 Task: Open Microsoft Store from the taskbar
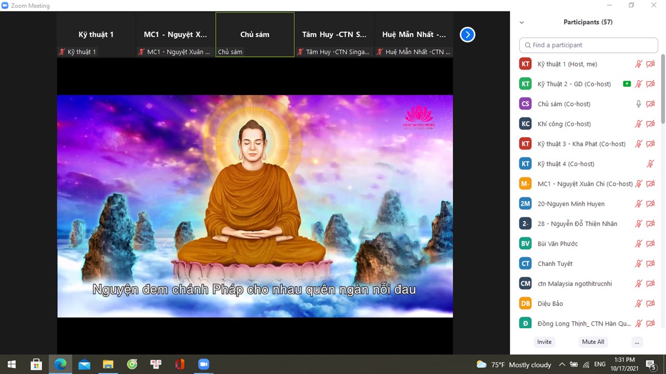pyautogui.click(x=36, y=364)
